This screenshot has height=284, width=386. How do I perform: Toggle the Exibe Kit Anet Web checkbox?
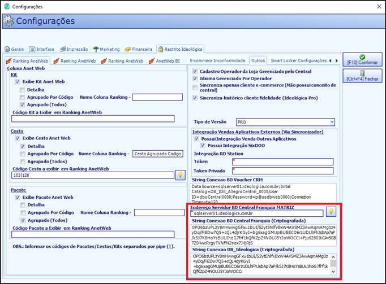point(18,82)
